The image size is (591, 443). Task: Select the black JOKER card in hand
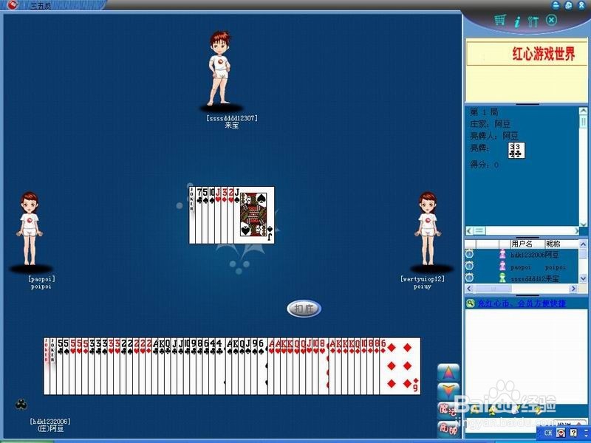coord(52,365)
